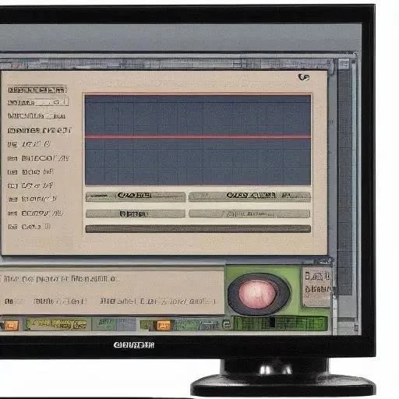Click the bold-labelled button under the graph's left side
Screen dimensions: 399x399
136,196
